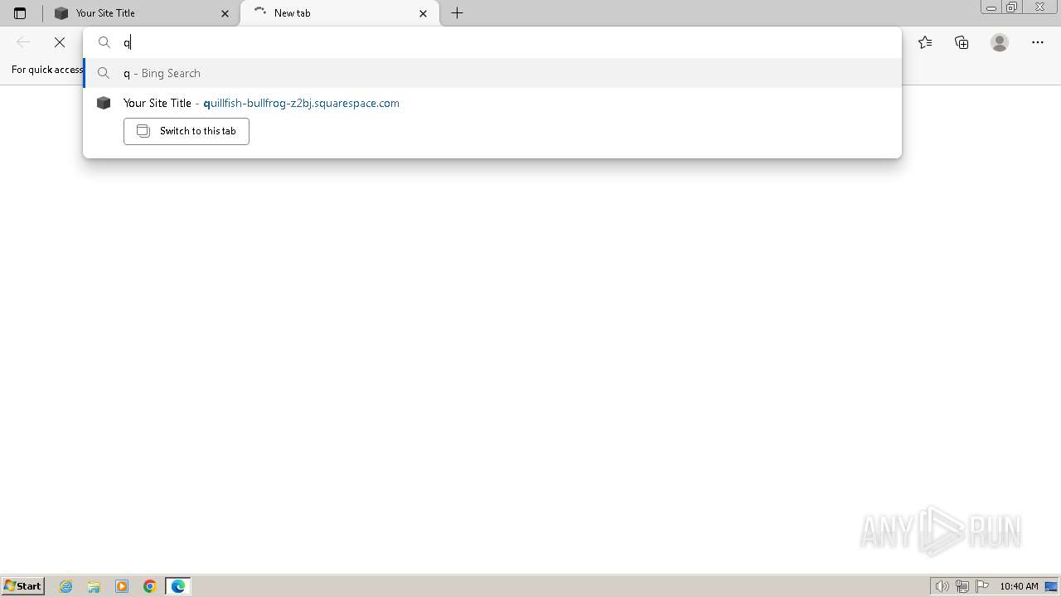
Task: Open Windows Media Player taskbar icon
Action: point(122,586)
